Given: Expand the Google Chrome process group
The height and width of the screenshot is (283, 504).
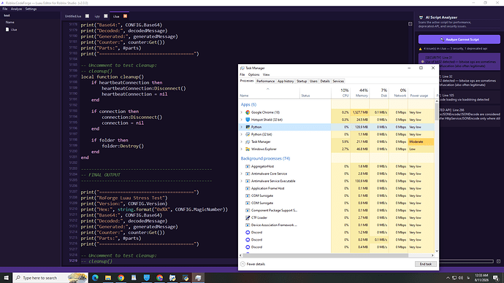Looking at the screenshot, I should click(x=241, y=112).
